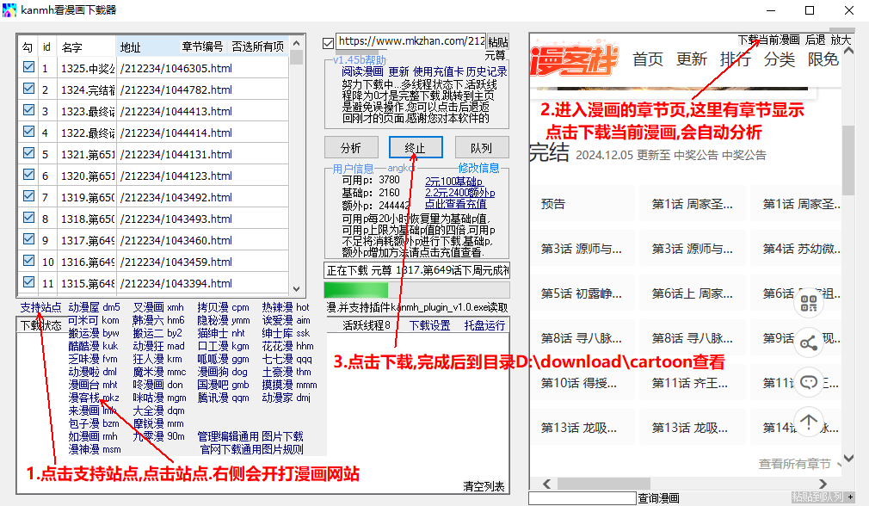This screenshot has height=506, width=869.
Task: Click the QR code floating icon
Action: (808, 303)
